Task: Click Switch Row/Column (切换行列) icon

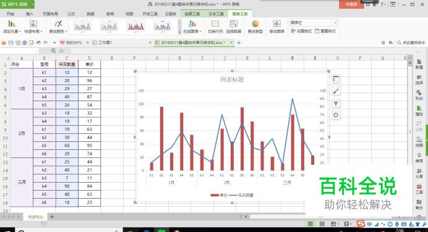Action: tap(215, 27)
